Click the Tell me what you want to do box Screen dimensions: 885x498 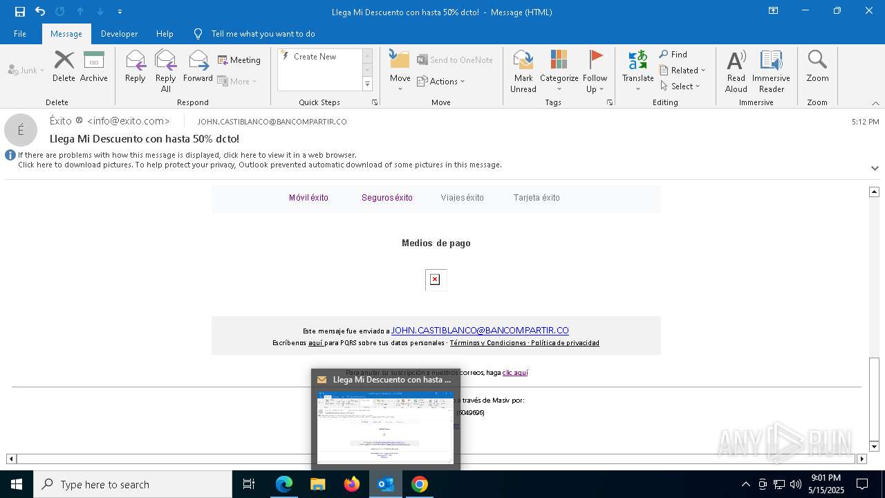[263, 33]
